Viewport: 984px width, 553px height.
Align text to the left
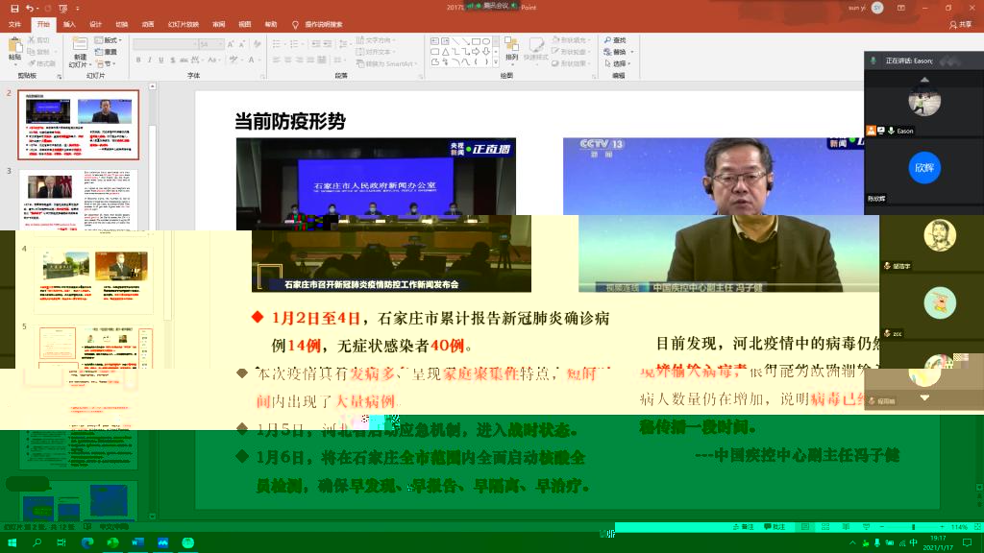(277, 60)
